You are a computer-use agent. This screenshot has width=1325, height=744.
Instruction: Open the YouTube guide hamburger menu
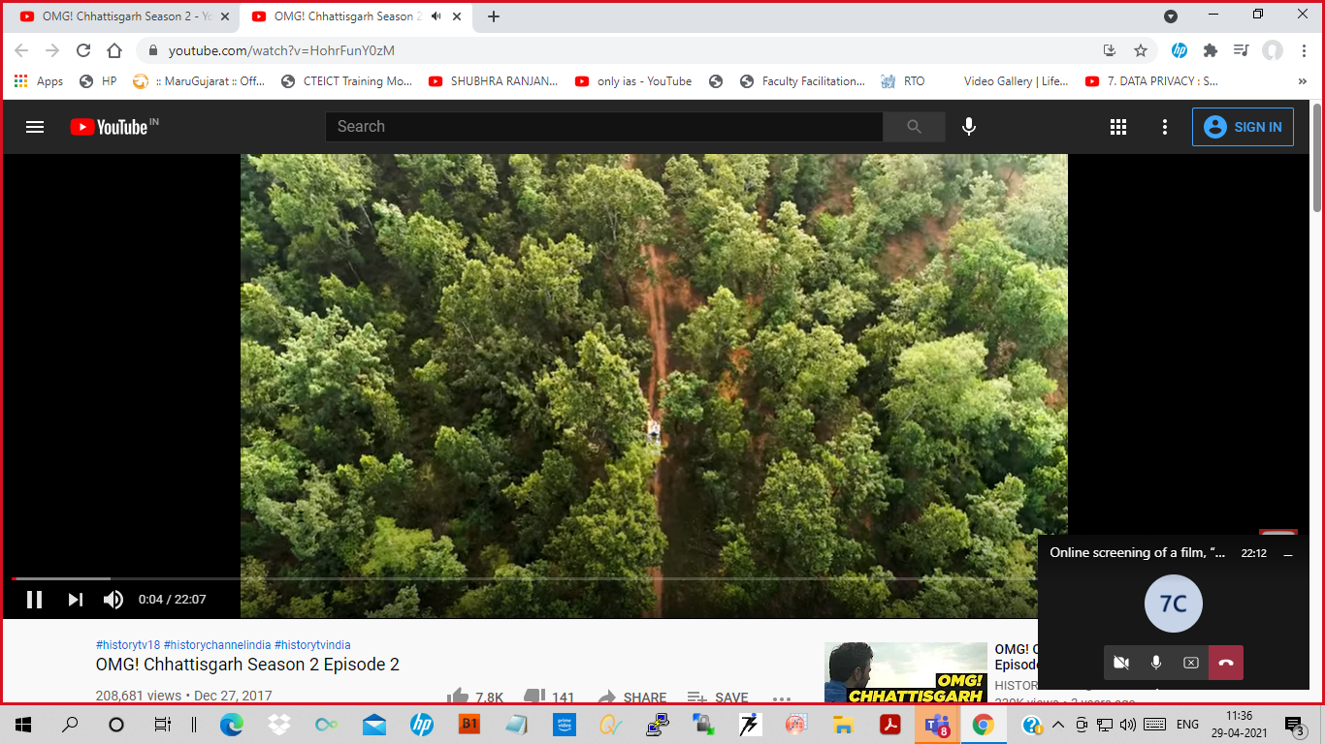tap(35, 127)
